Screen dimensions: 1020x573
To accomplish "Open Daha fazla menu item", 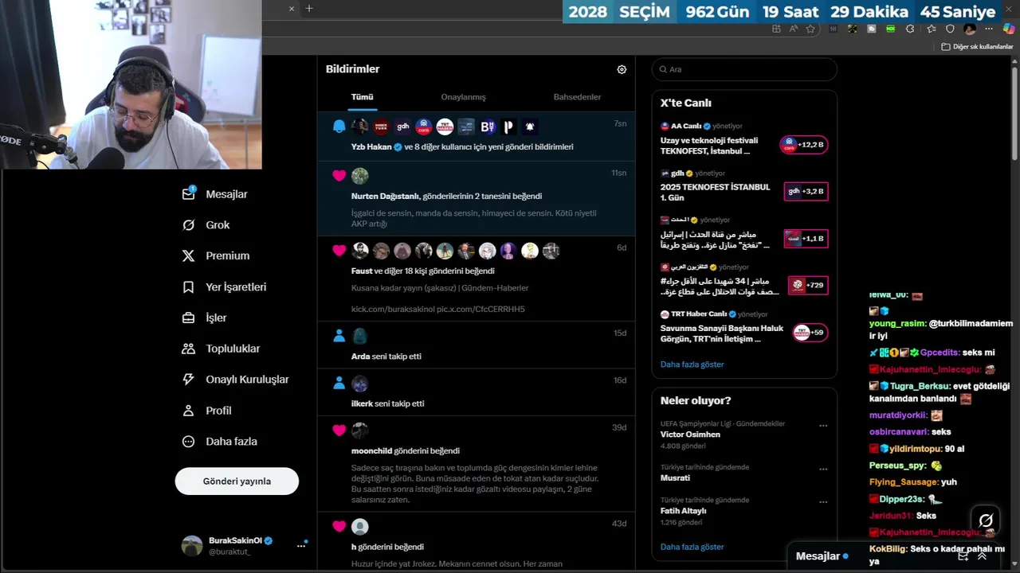I will coord(219,442).
